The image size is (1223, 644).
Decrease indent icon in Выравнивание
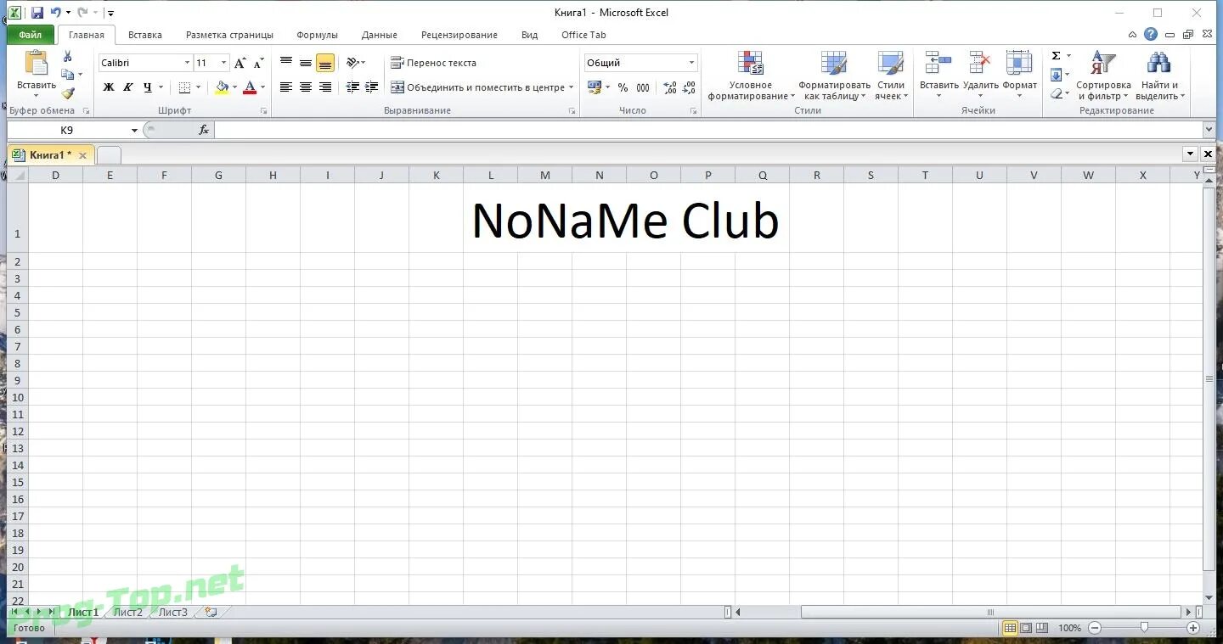pyautogui.click(x=352, y=87)
